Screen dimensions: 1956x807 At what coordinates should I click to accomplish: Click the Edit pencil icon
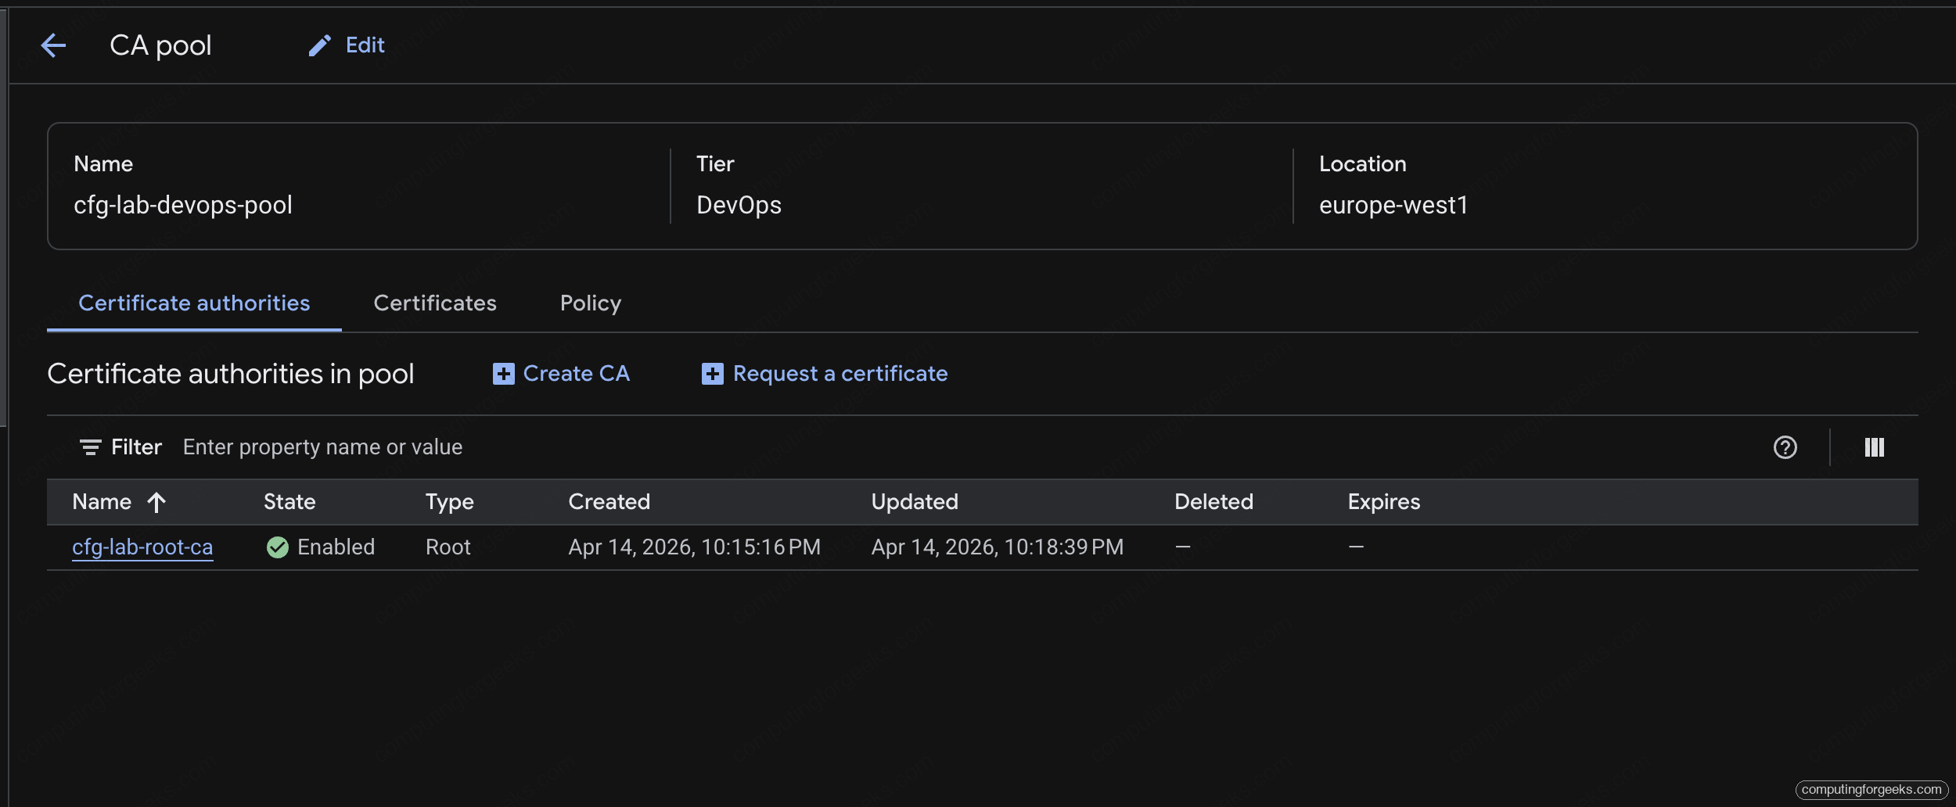tap(320, 45)
